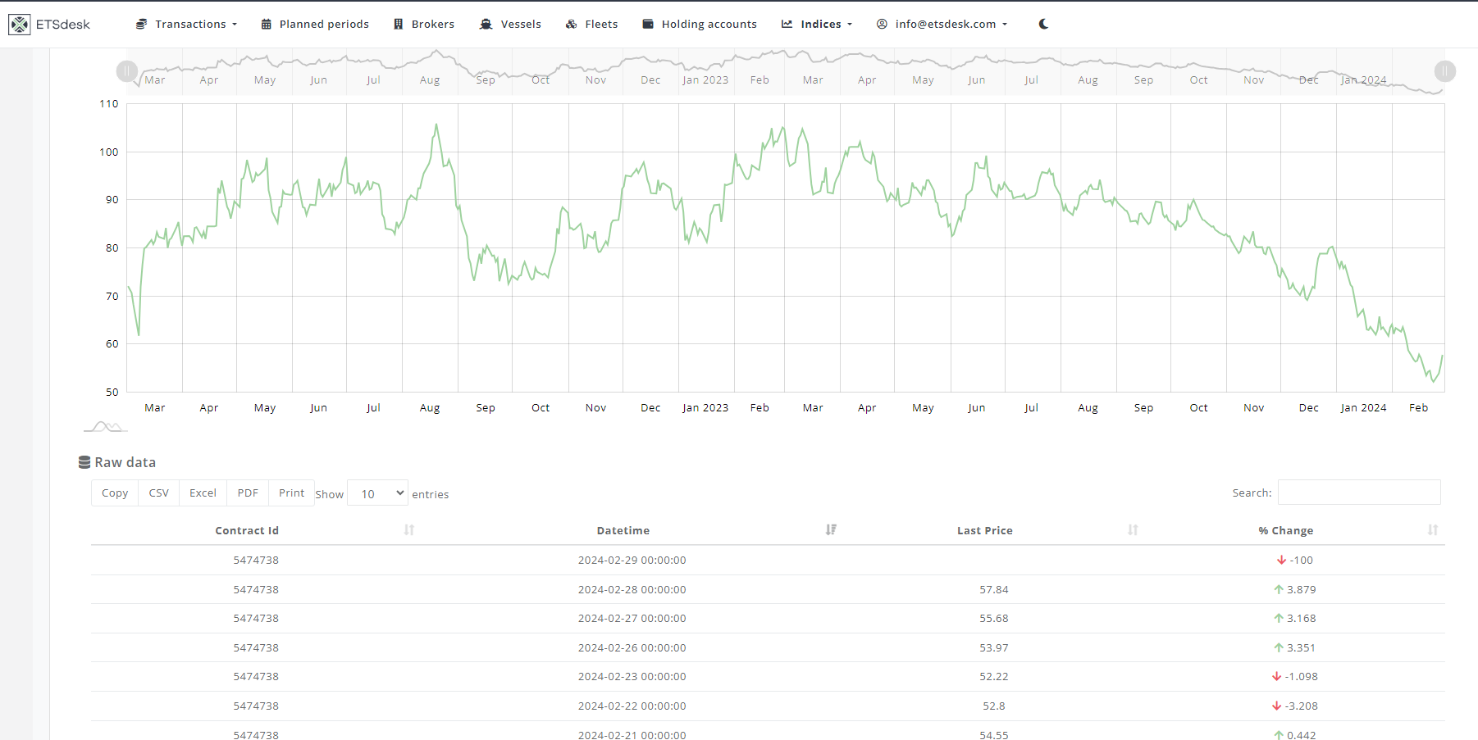This screenshot has width=1478, height=740.
Task: Copy table data to clipboard
Action: pos(115,493)
